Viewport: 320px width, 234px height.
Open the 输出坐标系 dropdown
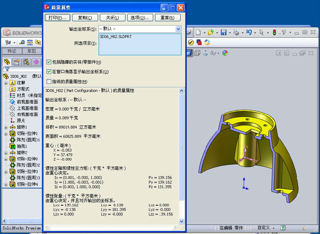178,29
